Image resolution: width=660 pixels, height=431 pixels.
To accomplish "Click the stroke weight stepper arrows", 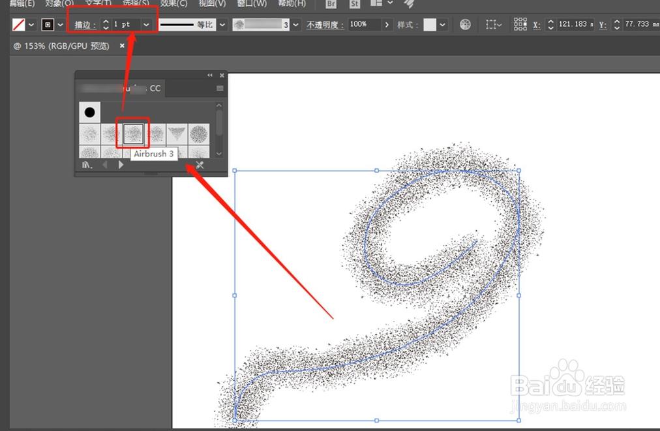I will (x=106, y=24).
